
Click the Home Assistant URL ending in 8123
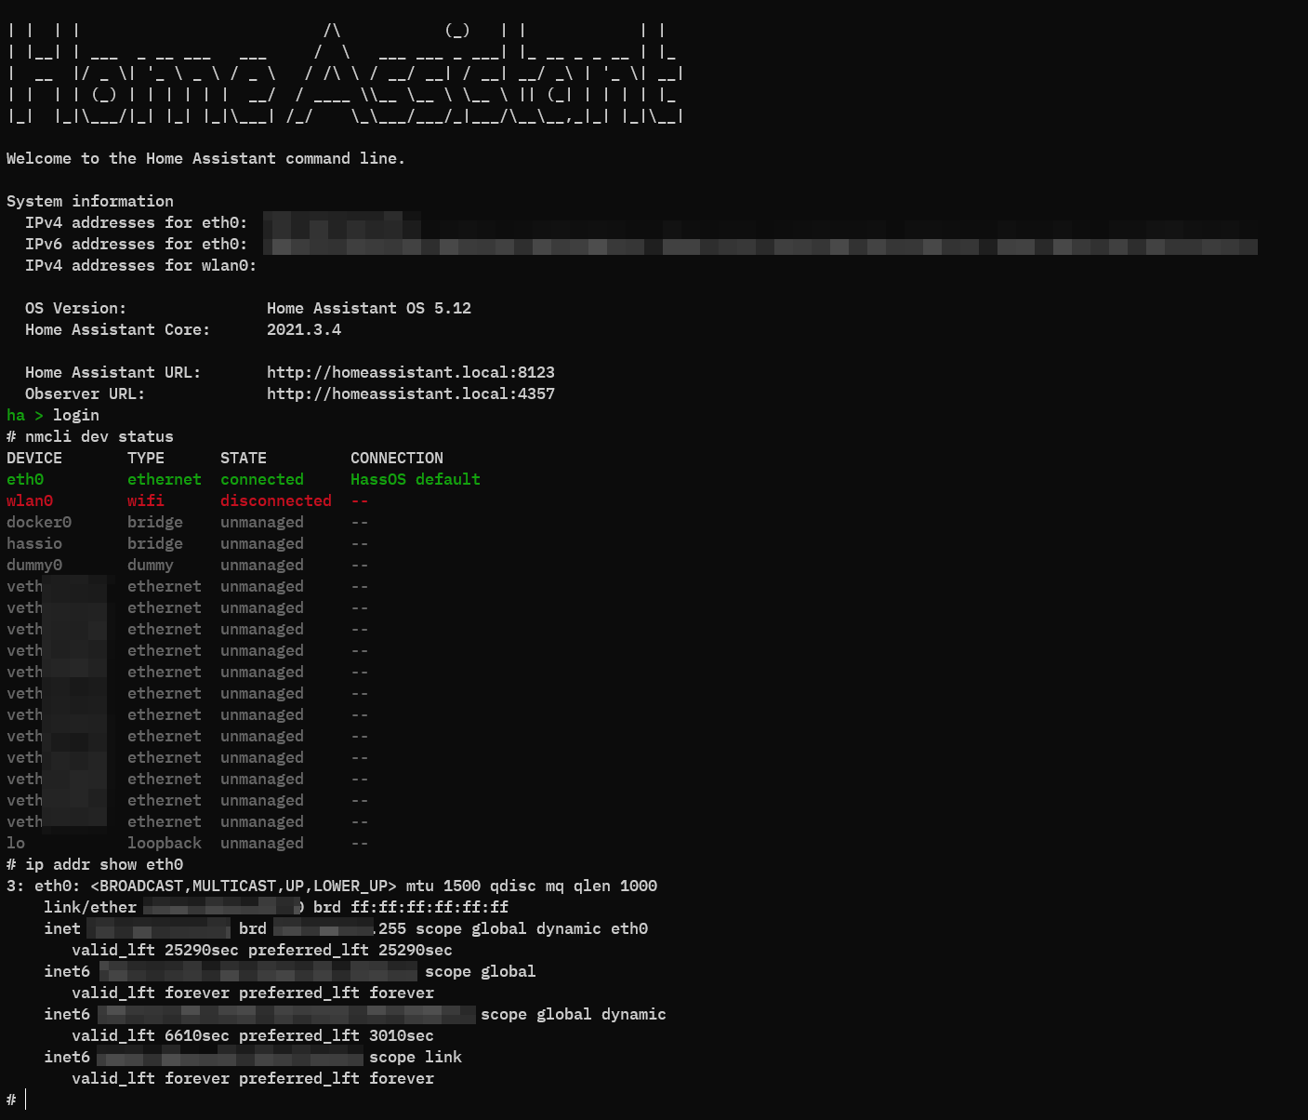pos(410,372)
